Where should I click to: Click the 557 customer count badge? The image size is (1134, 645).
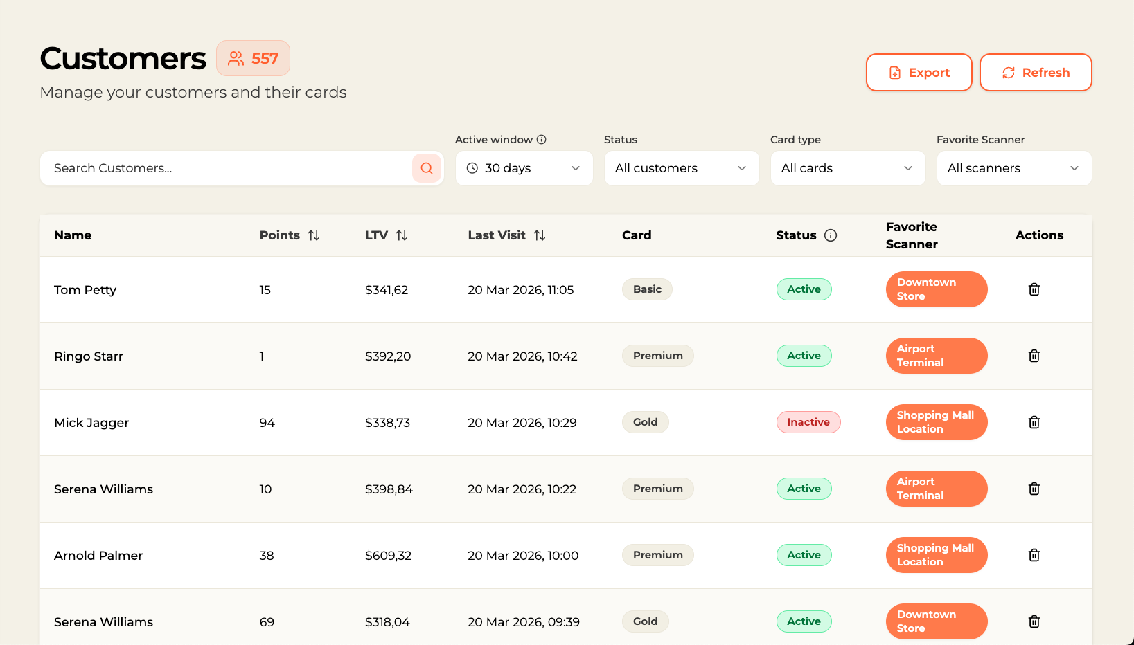[253, 58]
